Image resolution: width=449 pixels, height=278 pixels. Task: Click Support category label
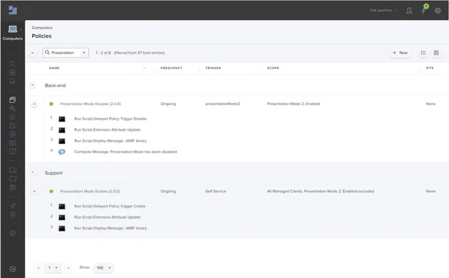(x=53, y=173)
